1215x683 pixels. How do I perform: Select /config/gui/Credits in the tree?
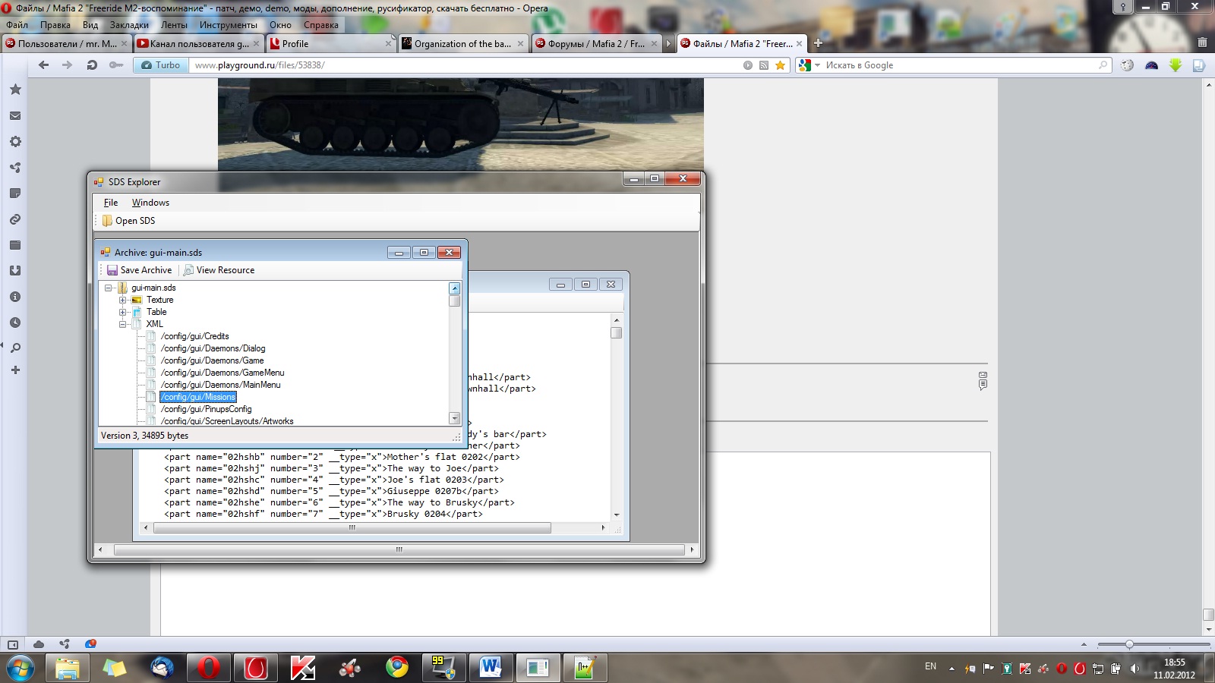point(194,336)
